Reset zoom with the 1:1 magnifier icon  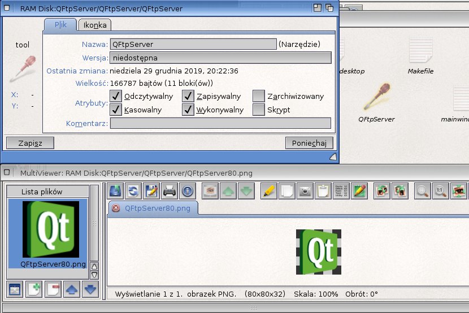tap(440, 191)
